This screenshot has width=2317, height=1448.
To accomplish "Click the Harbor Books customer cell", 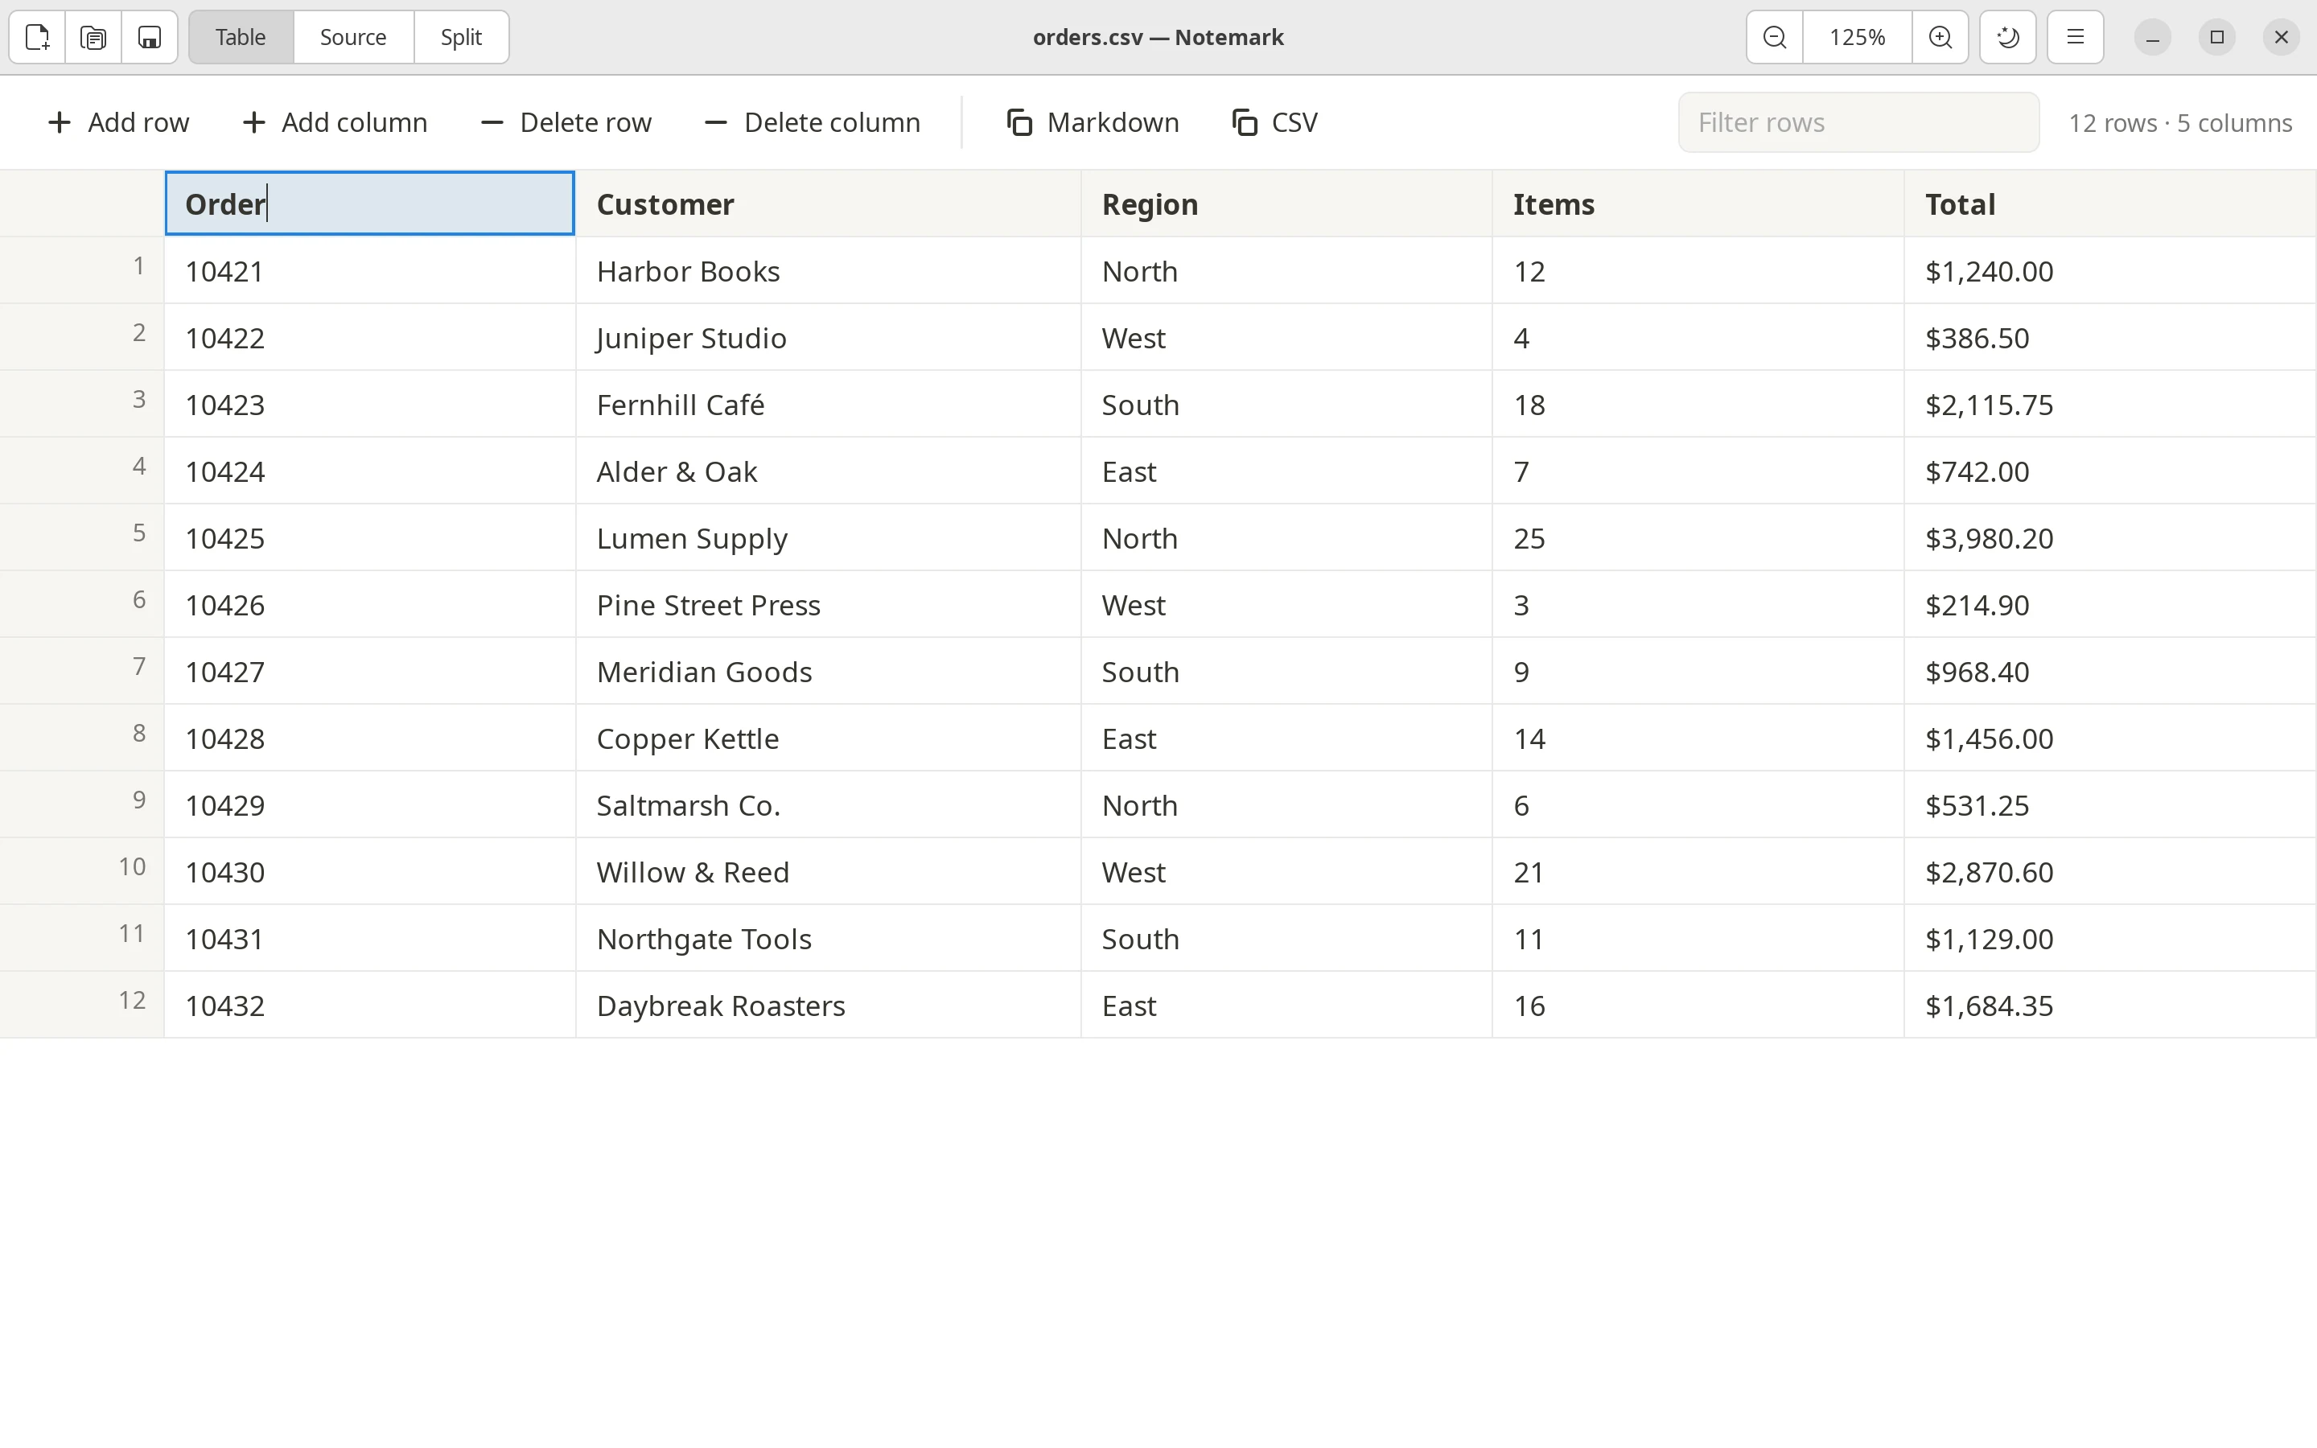I will click(828, 271).
